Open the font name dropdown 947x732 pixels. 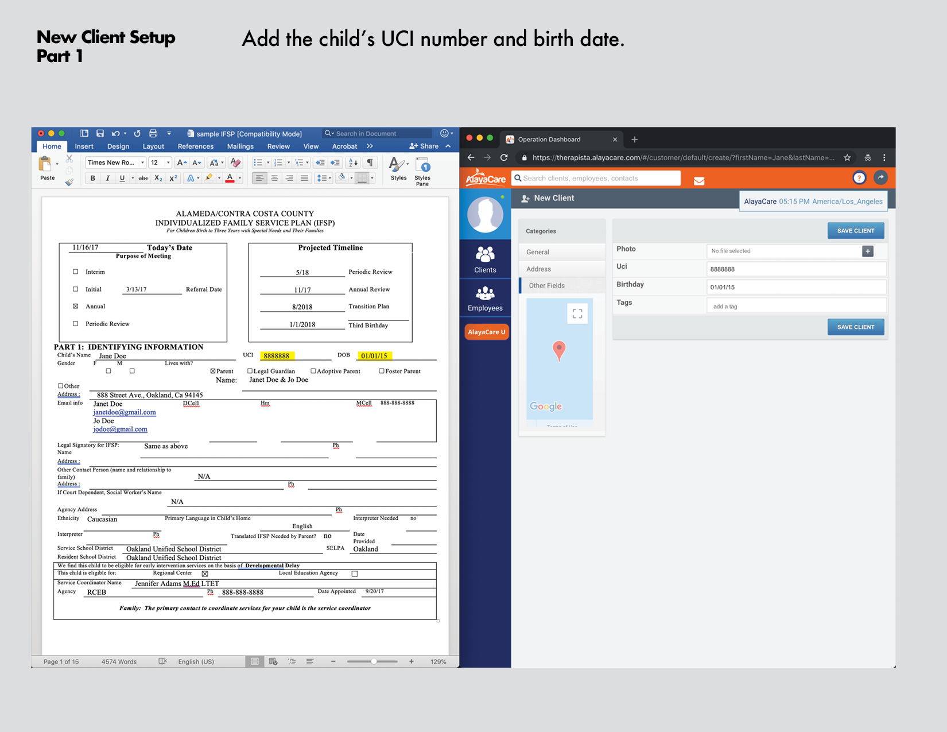(x=142, y=162)
